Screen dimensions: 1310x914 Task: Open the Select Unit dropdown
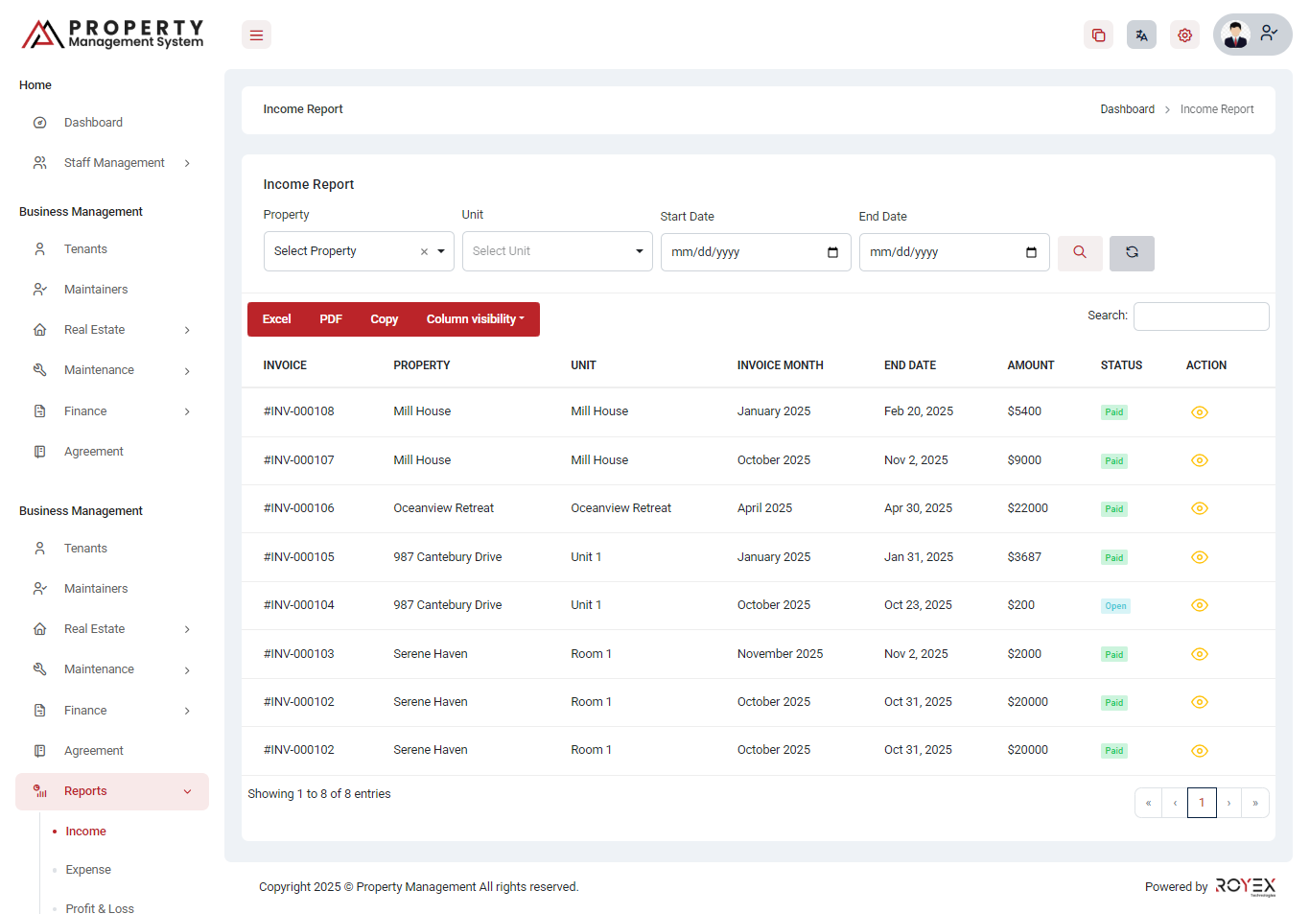click(x=556, y=251)
